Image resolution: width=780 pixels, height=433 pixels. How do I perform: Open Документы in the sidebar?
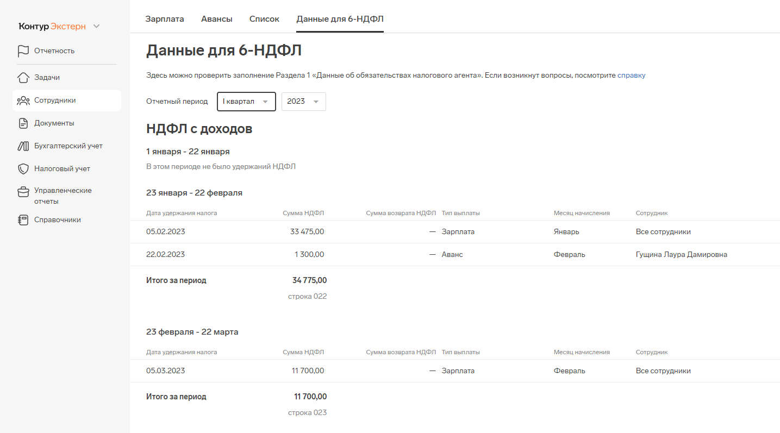pos(54,123)
